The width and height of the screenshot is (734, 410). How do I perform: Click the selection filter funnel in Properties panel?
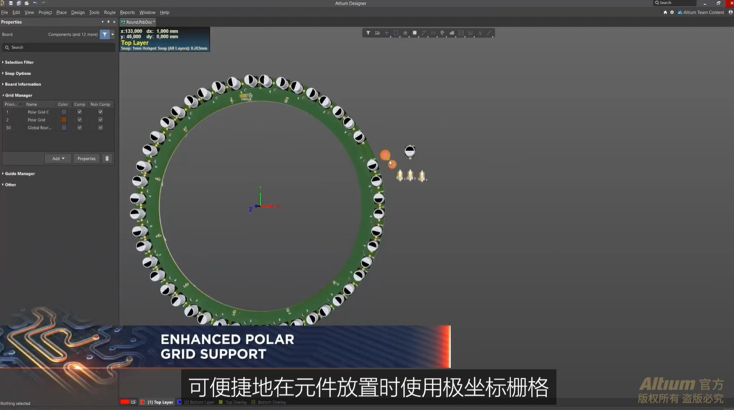pos(105,35)
